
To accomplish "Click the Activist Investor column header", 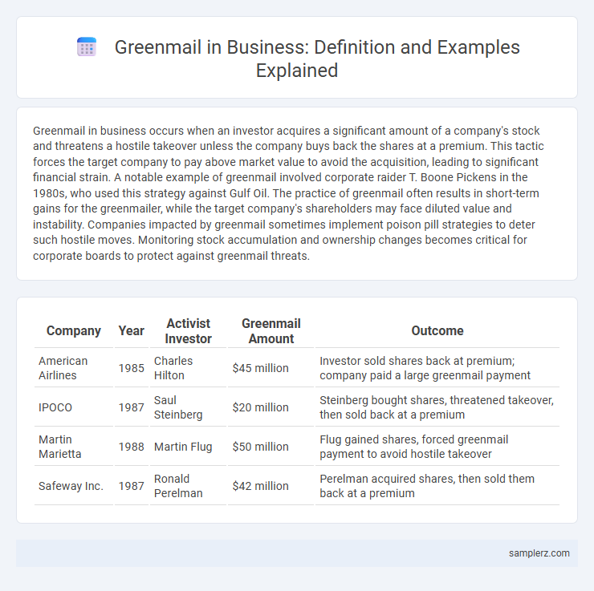I will pyautogui.click(x=189, y=331).
